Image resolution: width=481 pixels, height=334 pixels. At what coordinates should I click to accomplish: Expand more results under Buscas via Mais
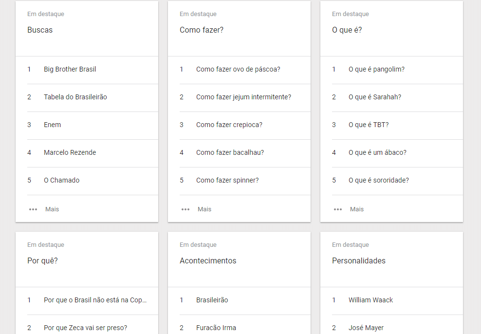pos(52,209)
